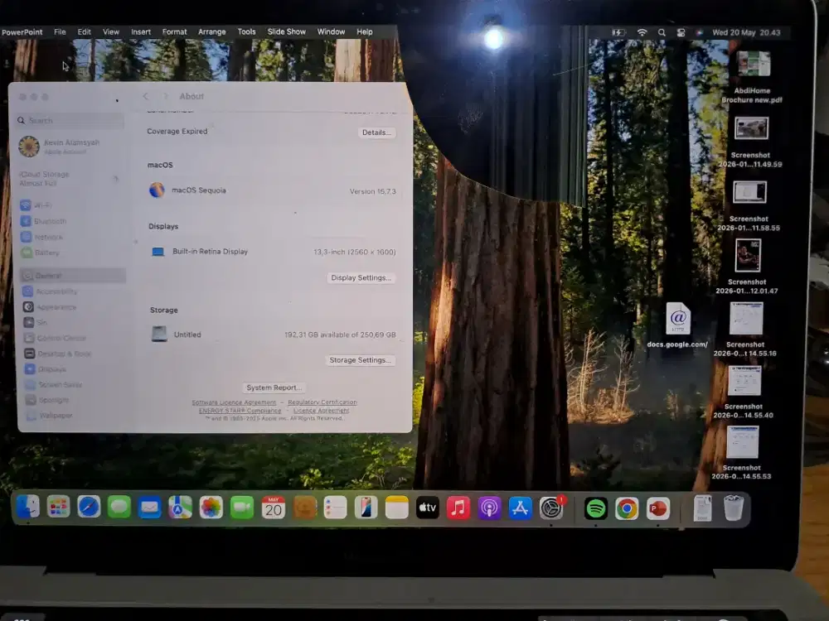Viewport: 829px width, 621px height.
Task: Select Wi-Fi in Settings sidebar
Action: 72,205
